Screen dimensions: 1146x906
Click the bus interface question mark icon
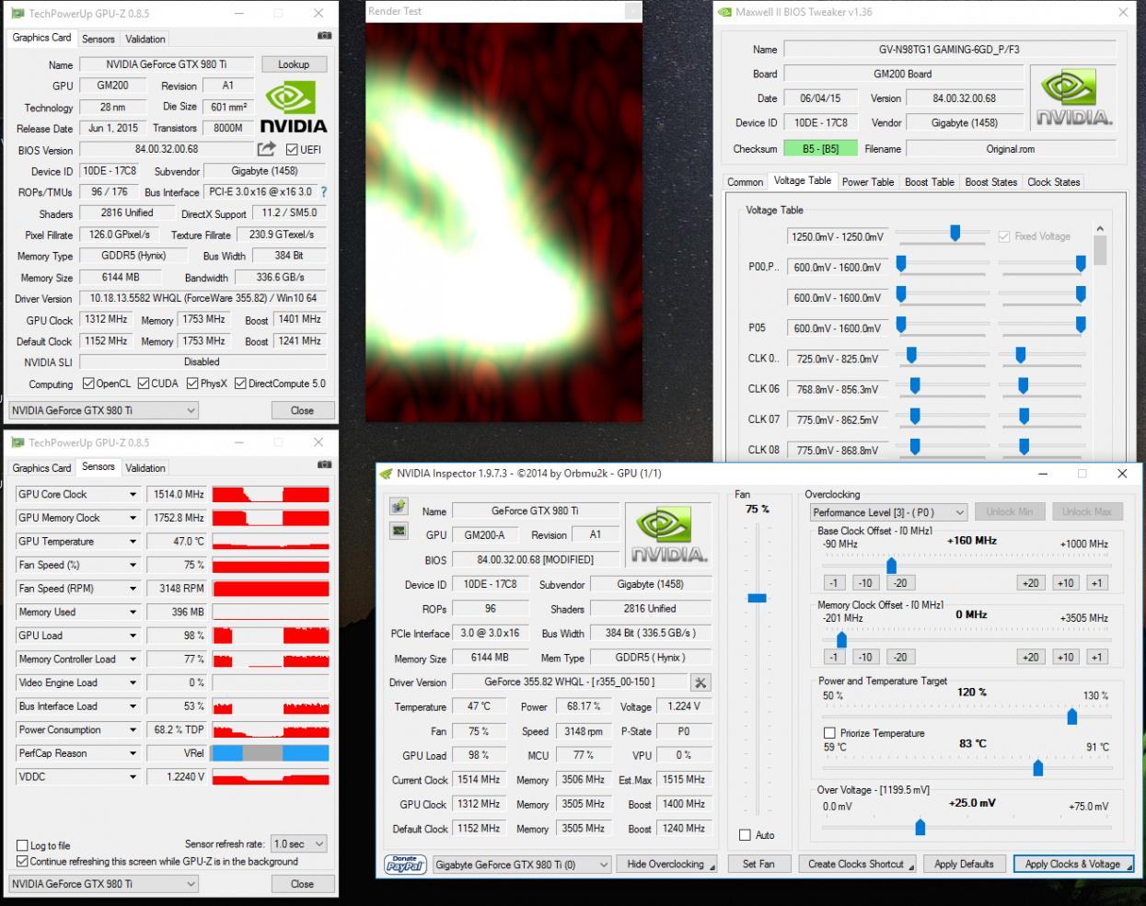323,192
